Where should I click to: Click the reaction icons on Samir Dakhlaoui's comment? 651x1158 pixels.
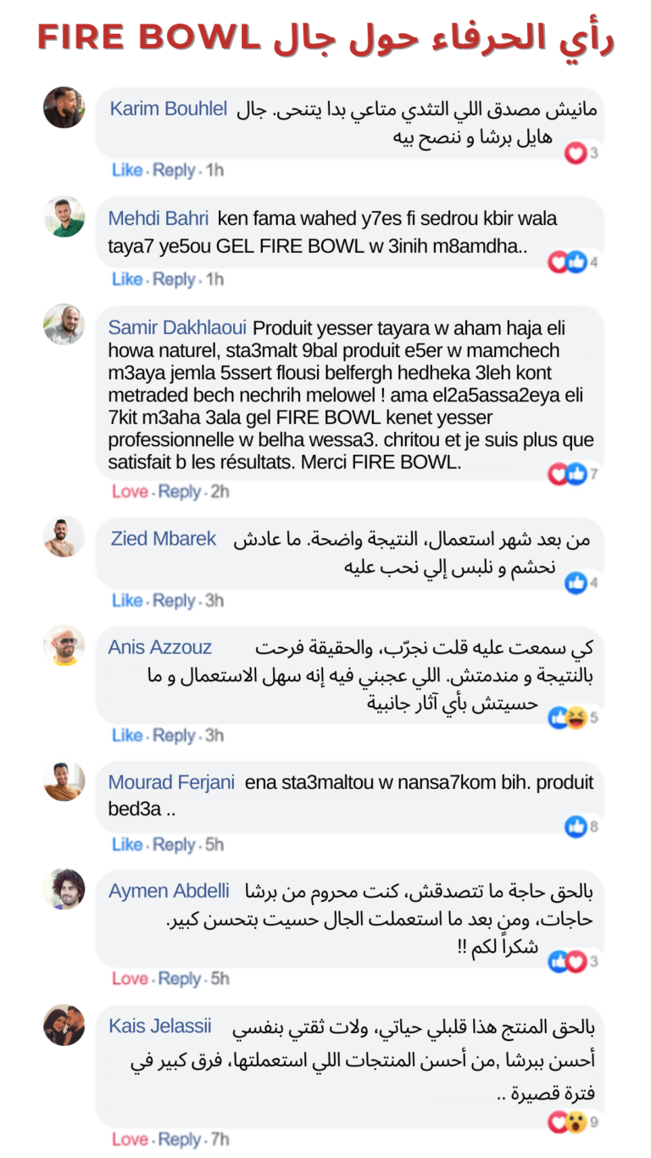click(567, 473)
